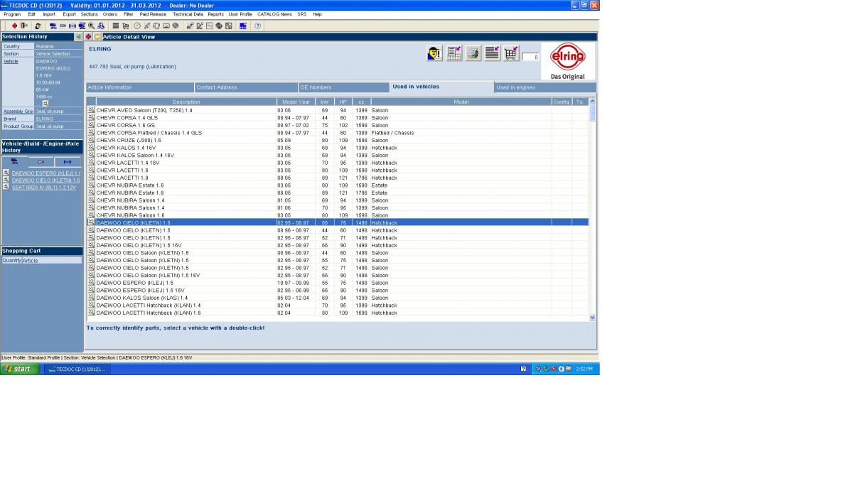Click the kW column header
This screenshot has width=853, height=481.
pos(324,102)
